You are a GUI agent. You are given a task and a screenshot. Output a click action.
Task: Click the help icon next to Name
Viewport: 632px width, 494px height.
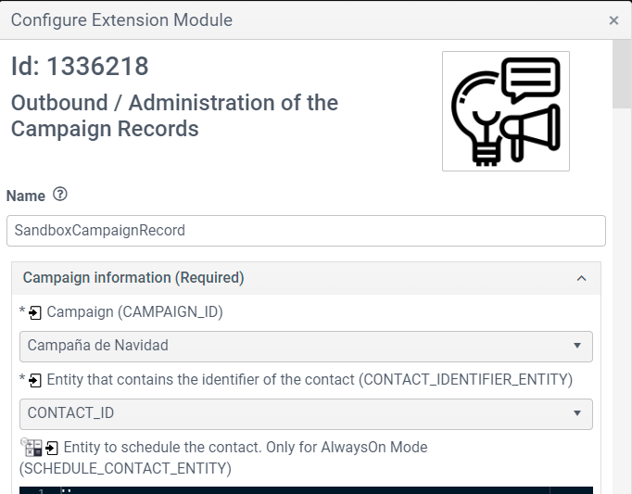[60, 195]
